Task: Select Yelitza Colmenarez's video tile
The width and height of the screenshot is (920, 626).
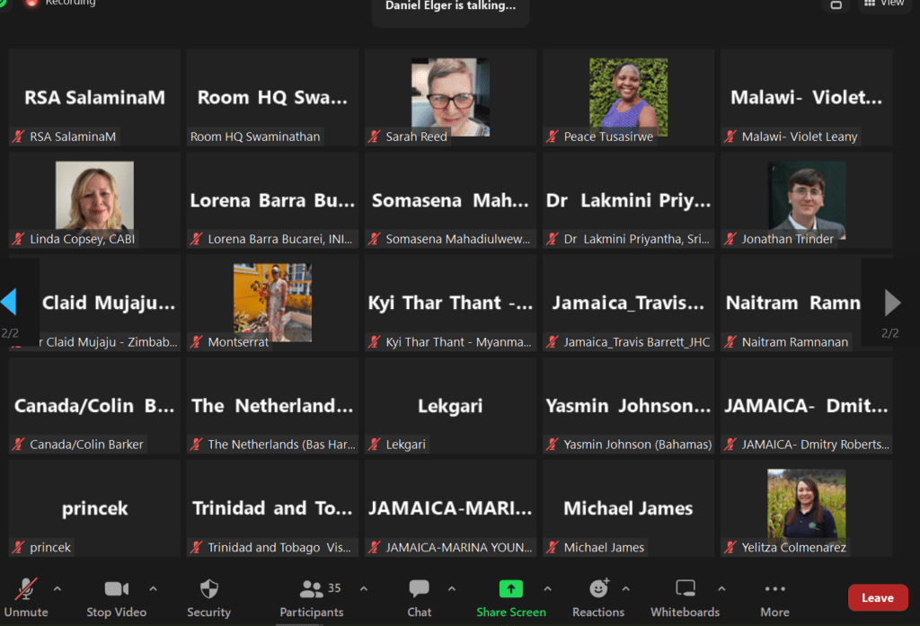Action: coord(806,507)
